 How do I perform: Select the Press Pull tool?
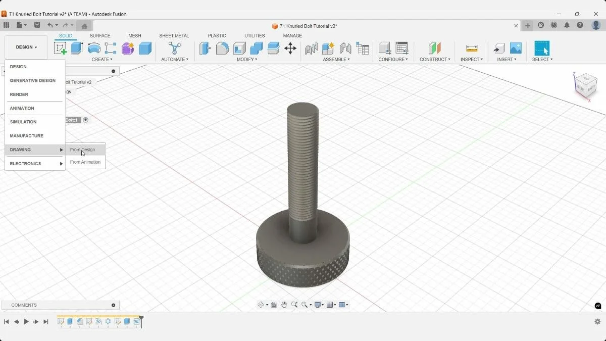[x=205, y=48]
